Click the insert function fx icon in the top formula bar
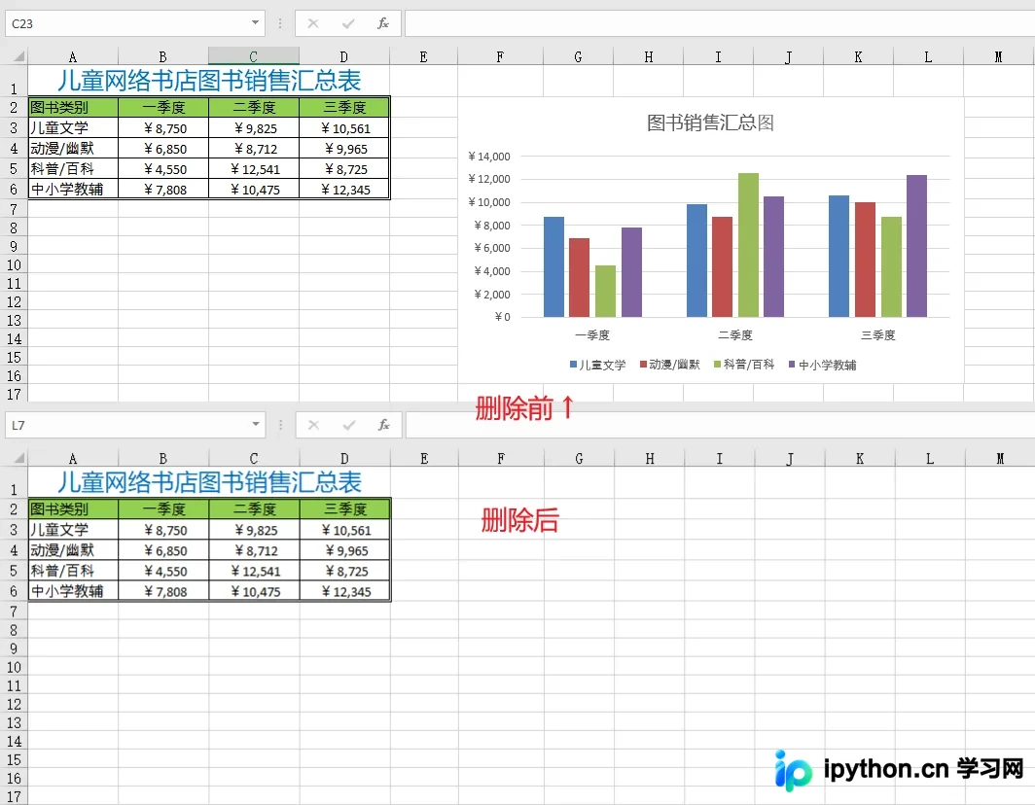 click(383, 23)
